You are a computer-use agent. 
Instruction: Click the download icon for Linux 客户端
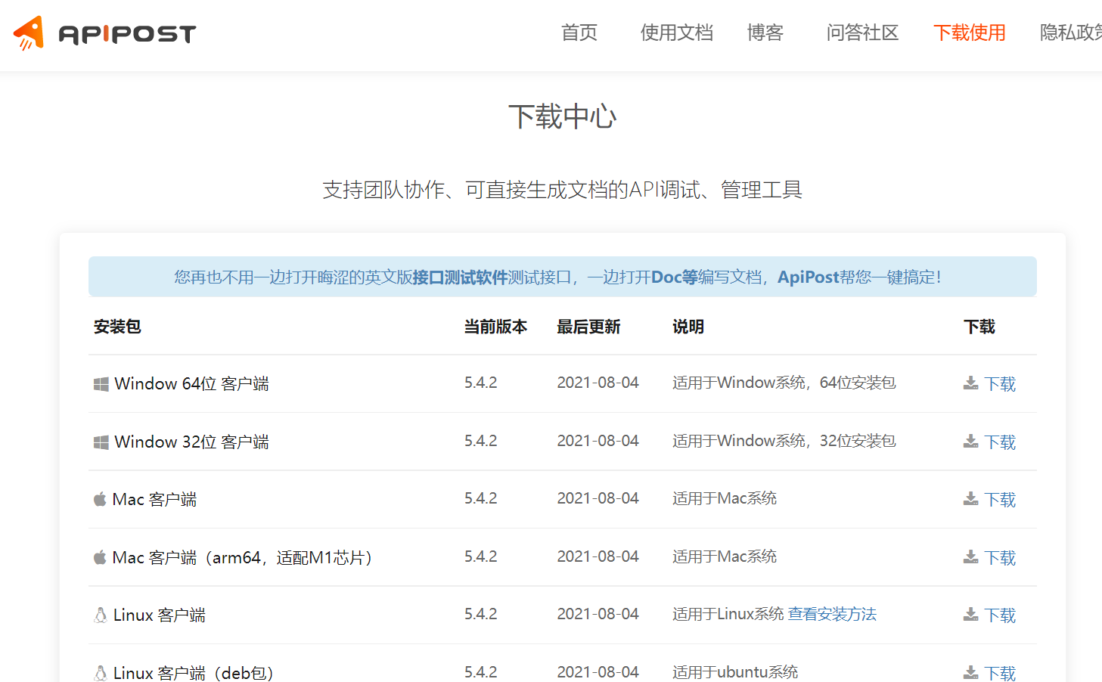coord(970,615)
